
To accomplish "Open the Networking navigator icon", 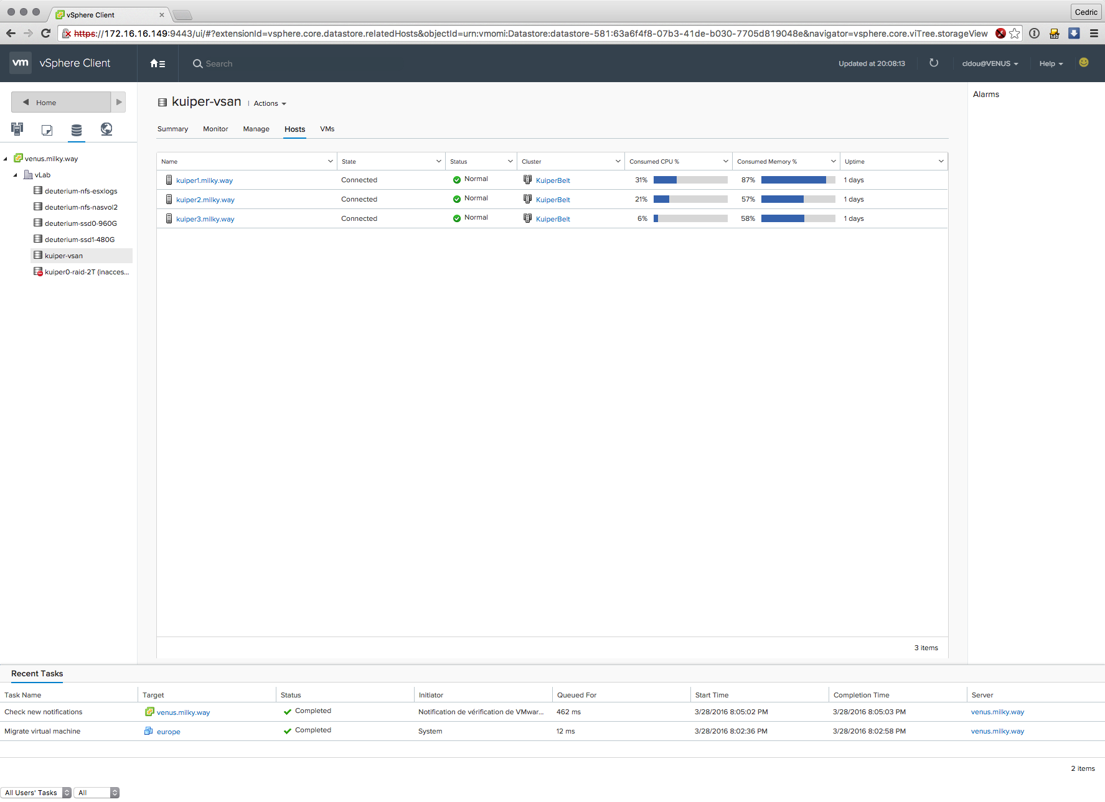I will pos(106,129).
